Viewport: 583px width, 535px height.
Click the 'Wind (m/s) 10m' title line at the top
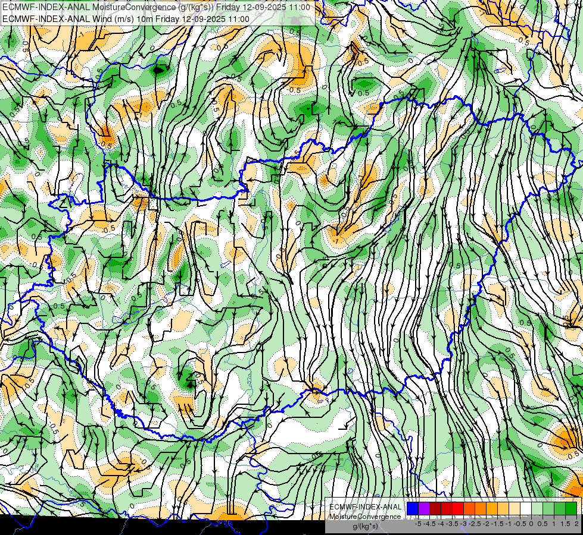pyautogui.click(x=126, y=19)
